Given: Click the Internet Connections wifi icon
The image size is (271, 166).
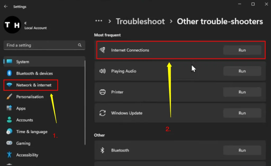Looking at the screenshot, I should pos(102,50).
